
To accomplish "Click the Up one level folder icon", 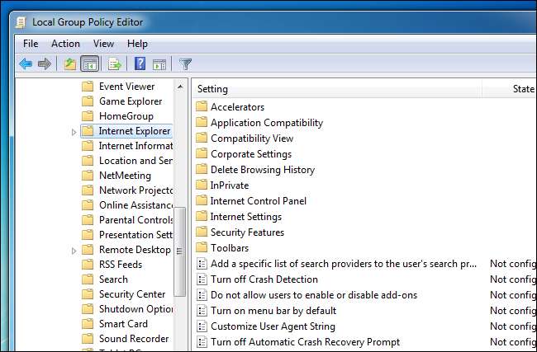I will (70, 63).
